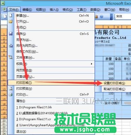Click 取消打印区域(C) submenu item
This screenshot has height=135, width=131.
coord(113,89)
